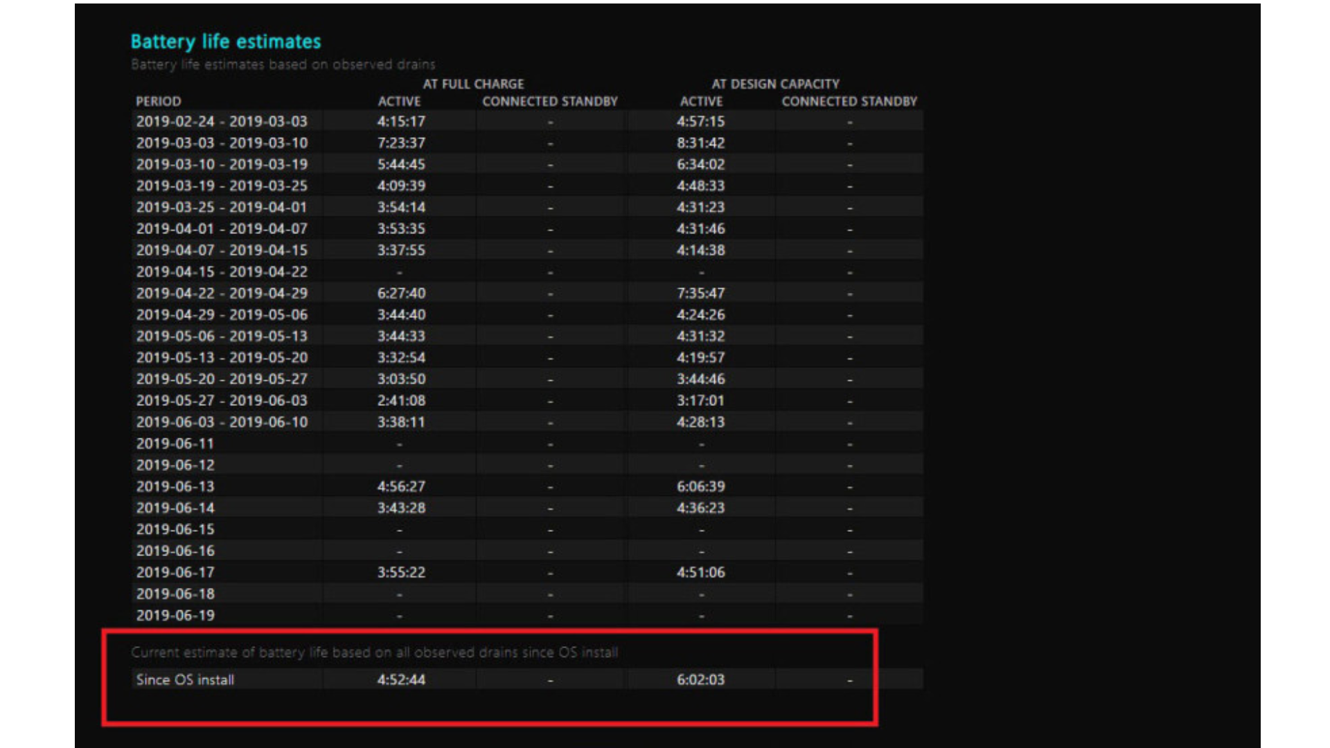Click the 2019-06-19 date row
Image resolution: width=1330 pixels, height=748 pixels.
click(175, 615)
